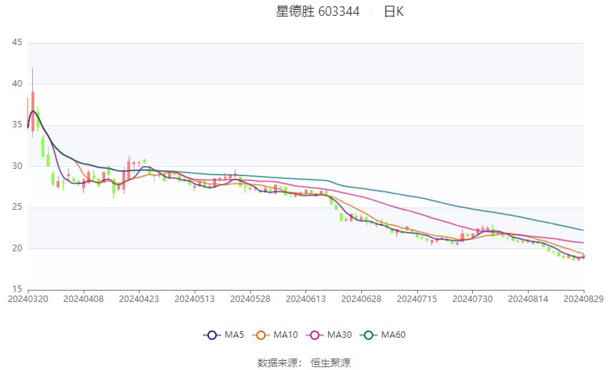Click y-axis value 20
Viewport: 608px width, 370px height.
[x=17, y=248]
